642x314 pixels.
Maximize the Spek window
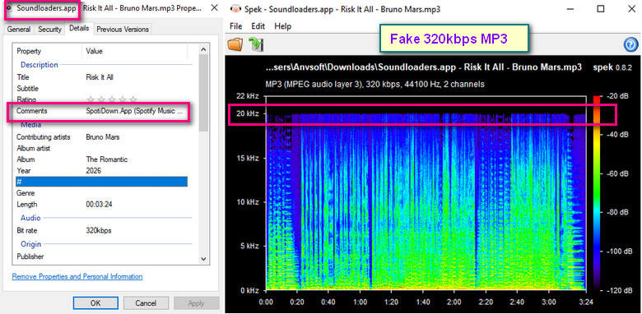[x=600, y=9]
